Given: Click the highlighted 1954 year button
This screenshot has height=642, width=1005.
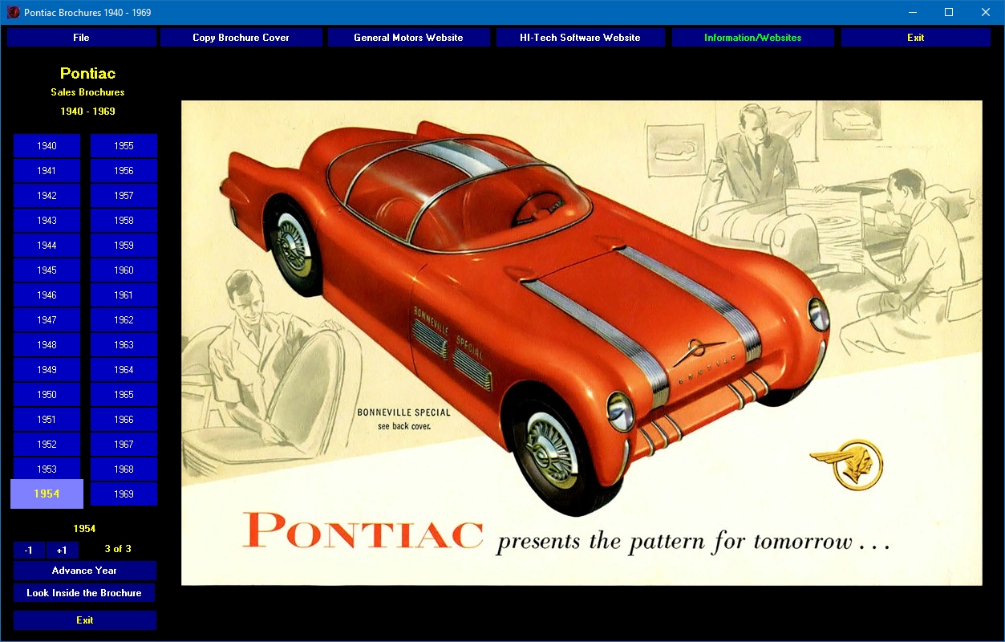Looking at the screenshot, I should (x=47, y=494).
